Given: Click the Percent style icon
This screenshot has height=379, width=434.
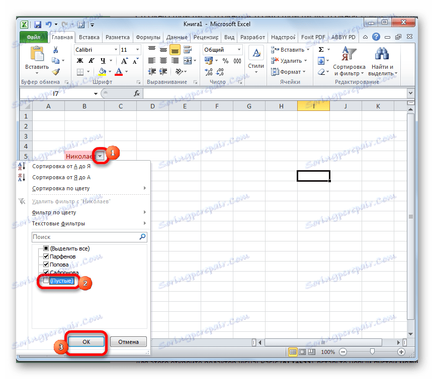Looking at the screenshot, I should coord(226,61).
